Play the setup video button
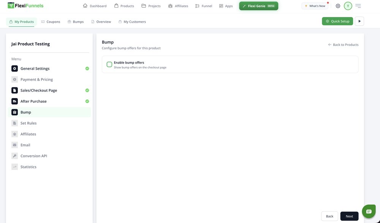The height and width of the screenshot is (223, 380). click(359, 21)
